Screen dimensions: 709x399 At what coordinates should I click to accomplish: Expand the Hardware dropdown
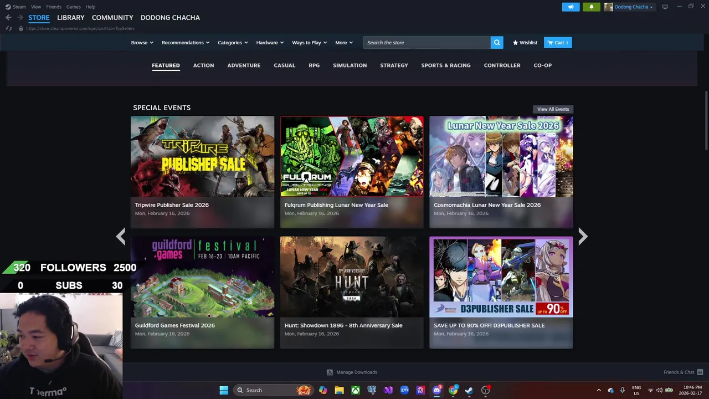(x=270, y=43)
